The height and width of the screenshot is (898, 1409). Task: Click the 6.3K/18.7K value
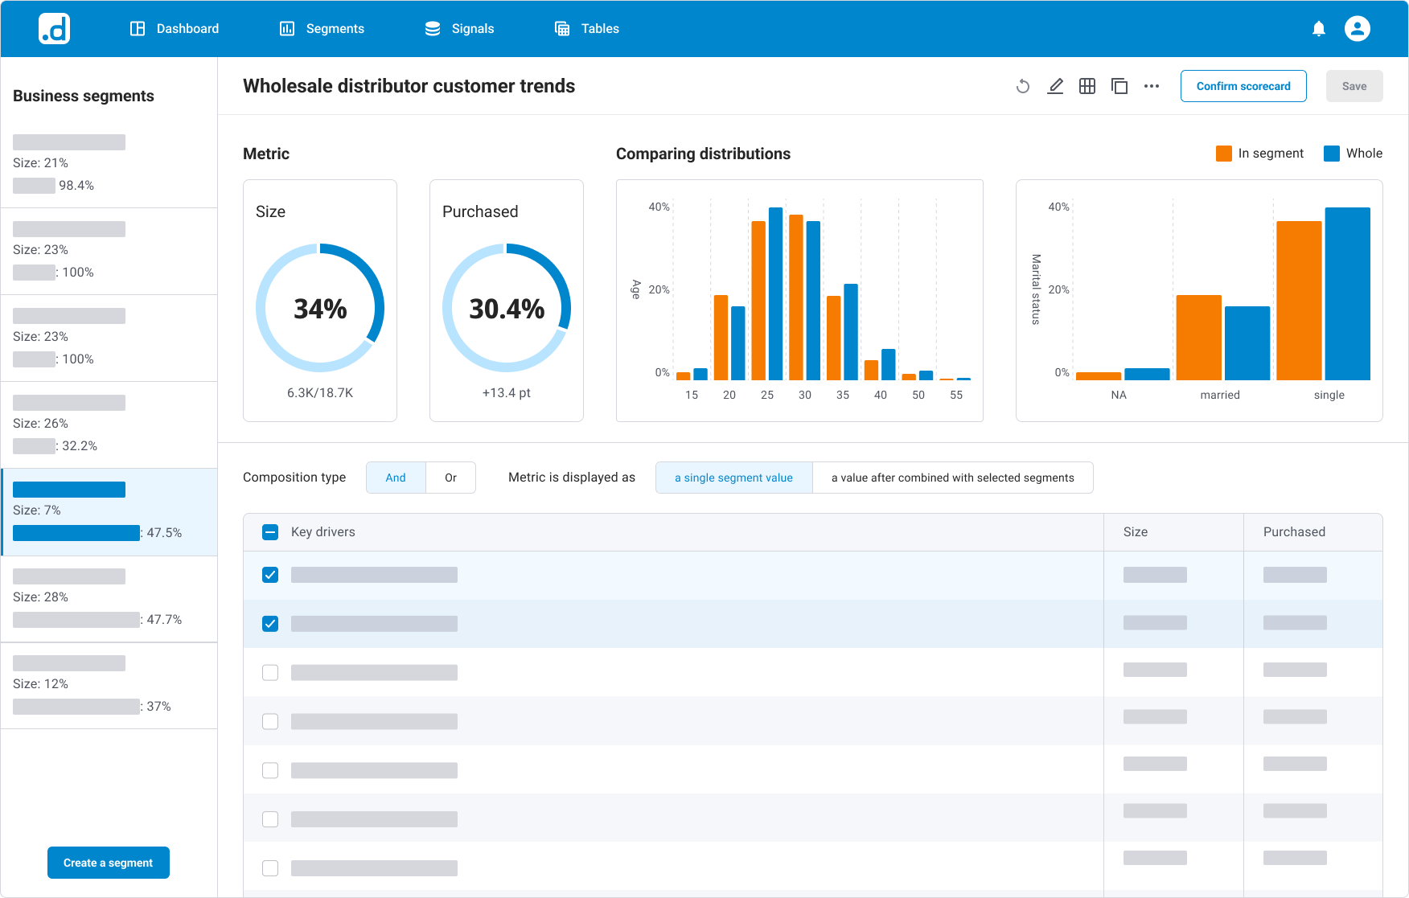[x=320, y=393]
